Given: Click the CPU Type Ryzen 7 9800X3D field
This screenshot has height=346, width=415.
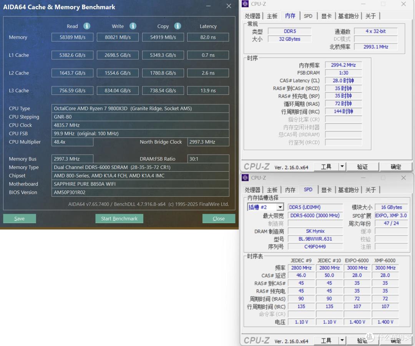Looking at the screenshot, I should pyautogui.click(x=140, y=108).
